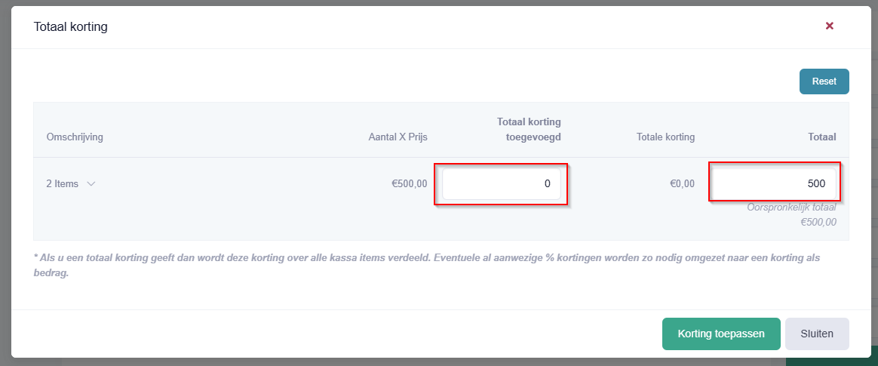Image resolution: width=878 pixels, height=366 pixels.
Task: Click the Totale korting column header
Action: pos(665,137)
